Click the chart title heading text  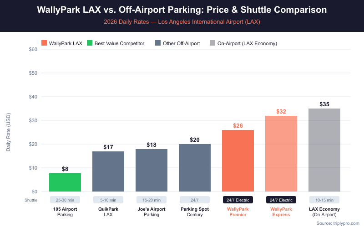click(182, 10)
